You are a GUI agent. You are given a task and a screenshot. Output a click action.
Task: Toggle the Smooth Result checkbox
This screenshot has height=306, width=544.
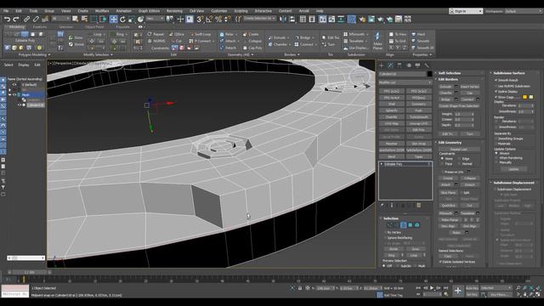click(496, 80)
